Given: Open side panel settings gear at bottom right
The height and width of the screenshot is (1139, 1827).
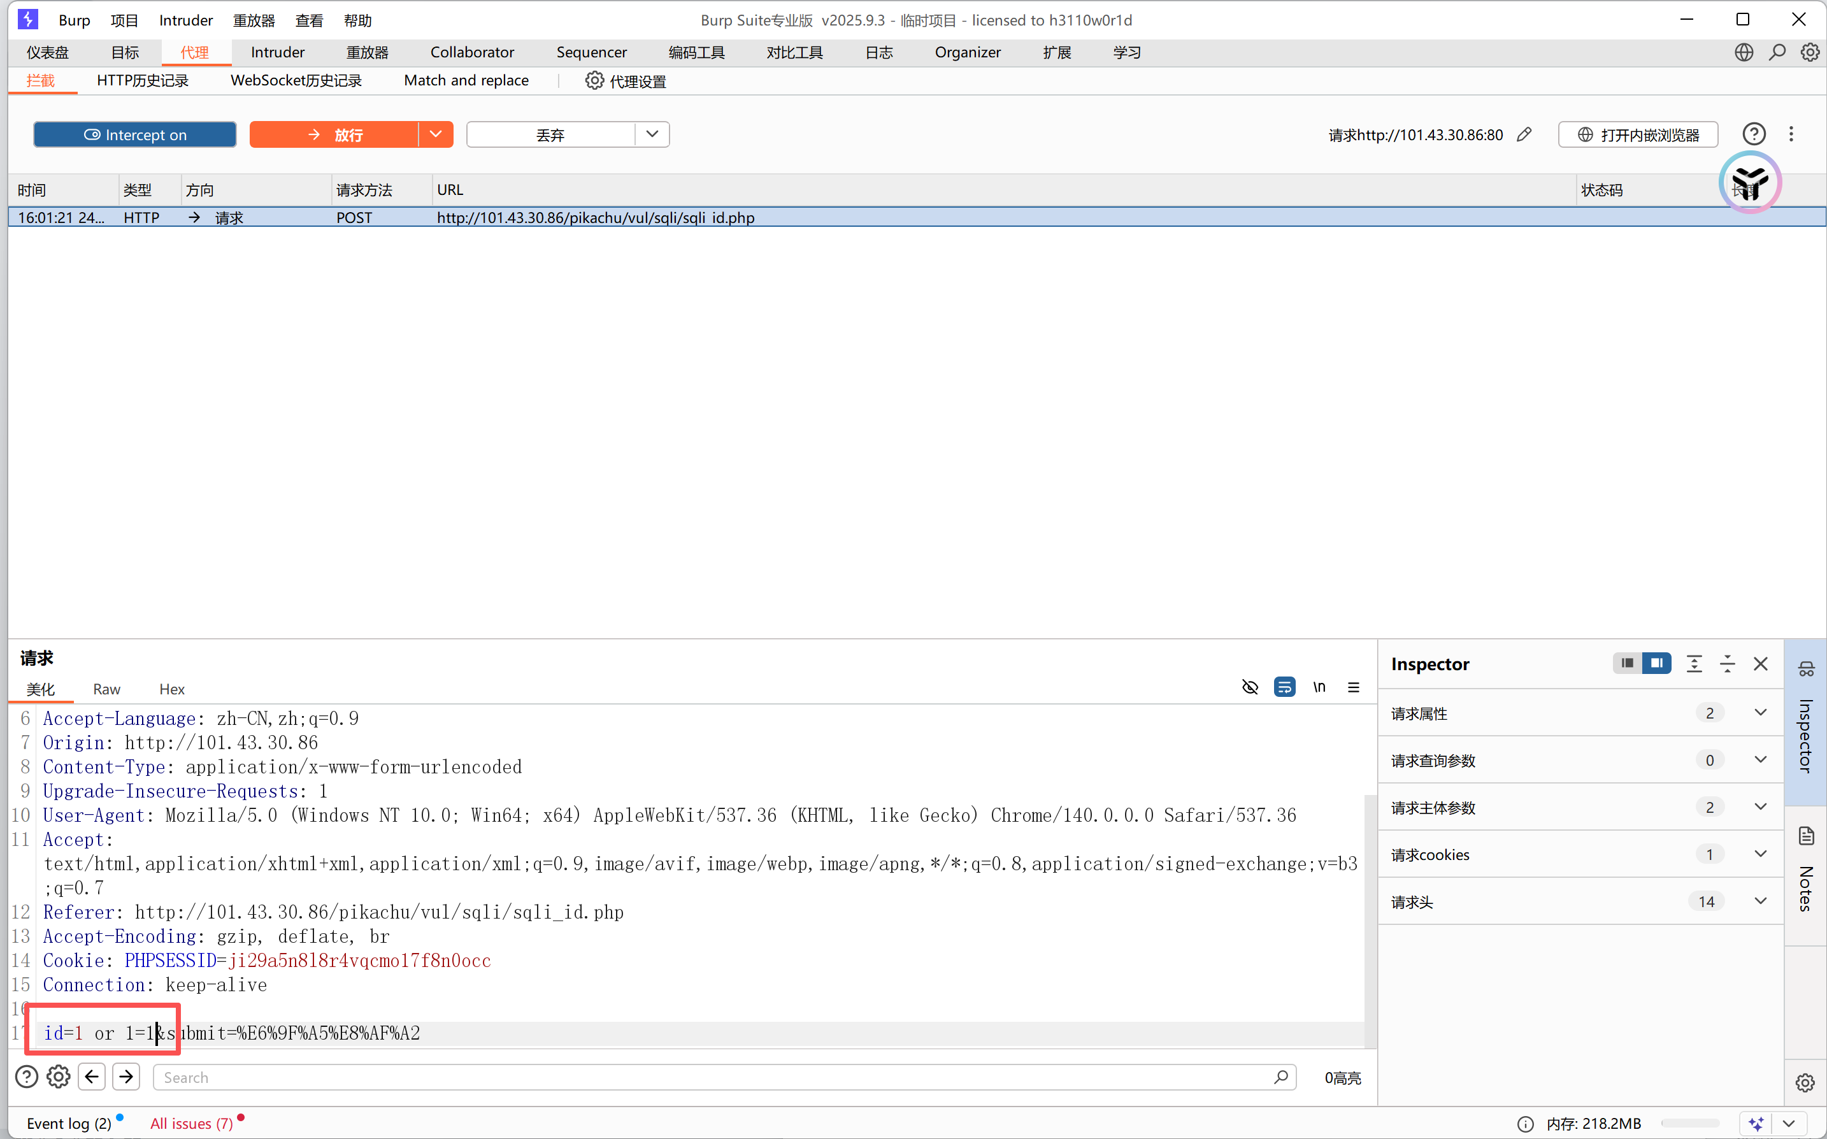Looking at the screenshot, I should coord(1805,1082).
